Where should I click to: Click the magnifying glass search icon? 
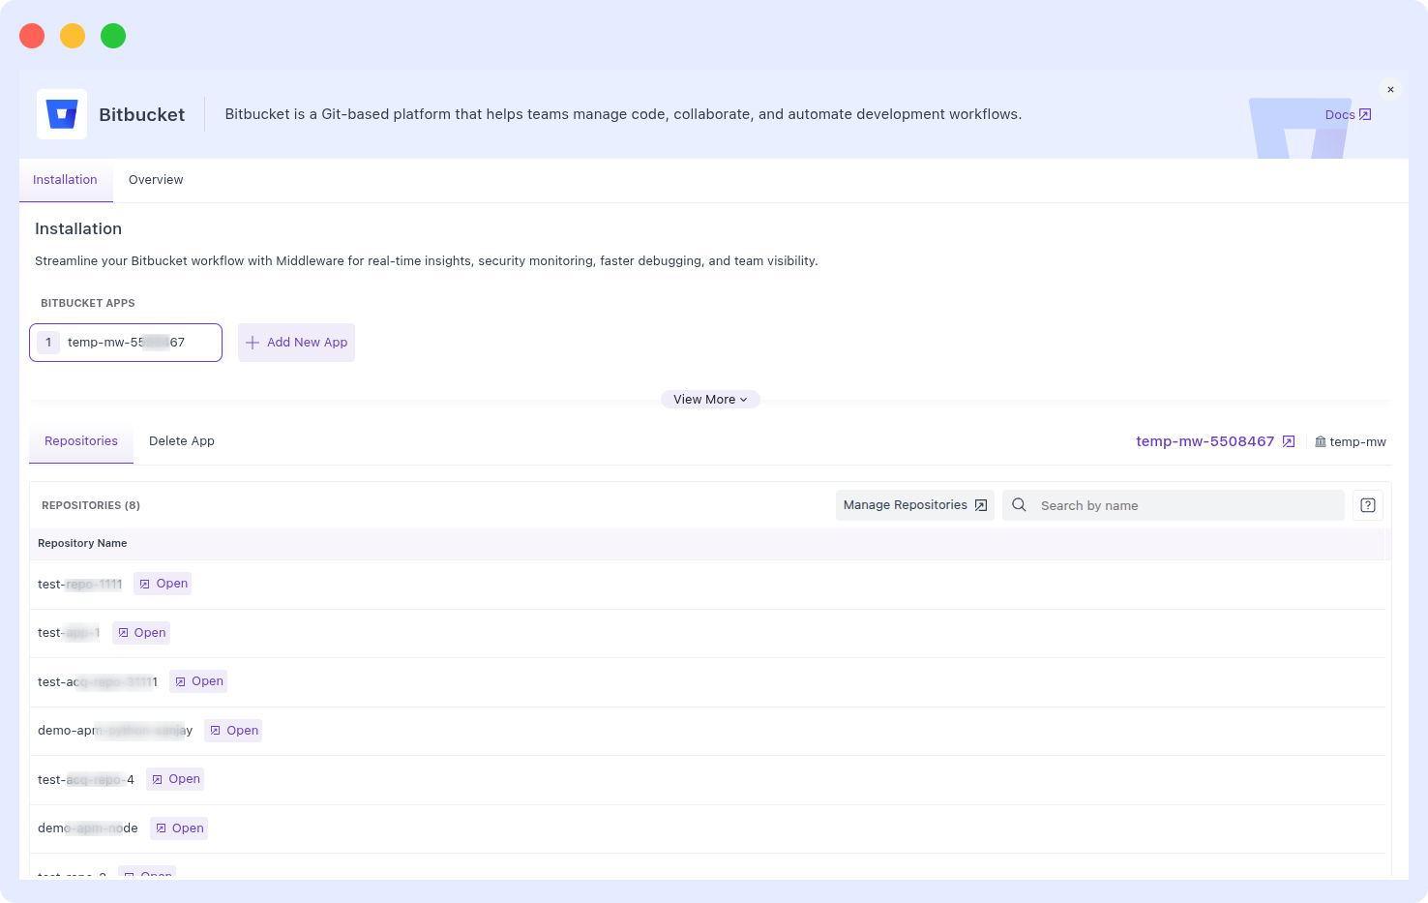point(1018,504)
